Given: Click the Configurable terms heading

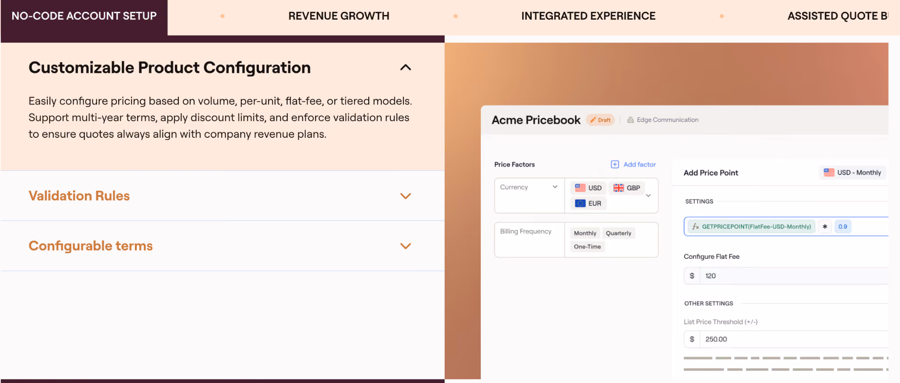Looking at the screenshot, I should (91, 246).
